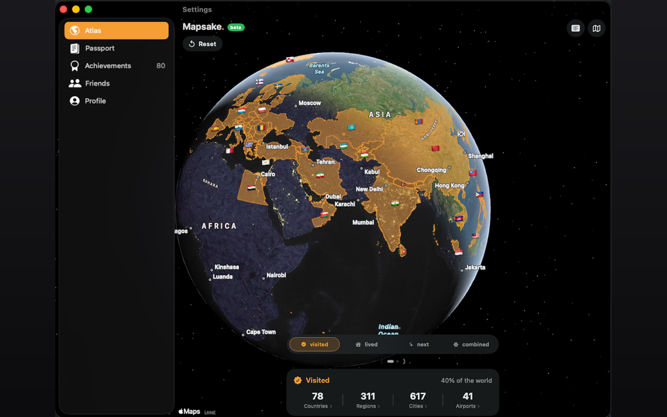Viewport: 667px width, 417px height.
Task: Click the South Korea flag
Action: point(461,133)
